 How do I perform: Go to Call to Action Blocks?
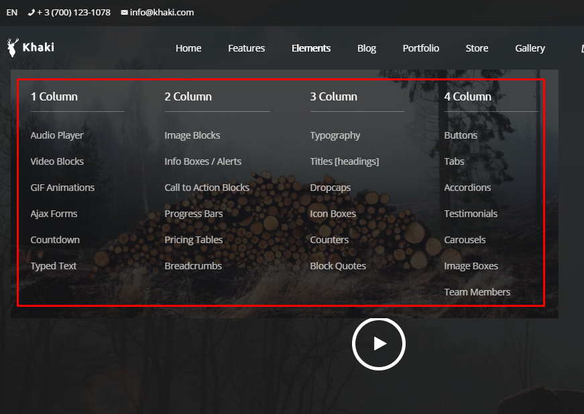pyautogui.click(x=207, y=188)
